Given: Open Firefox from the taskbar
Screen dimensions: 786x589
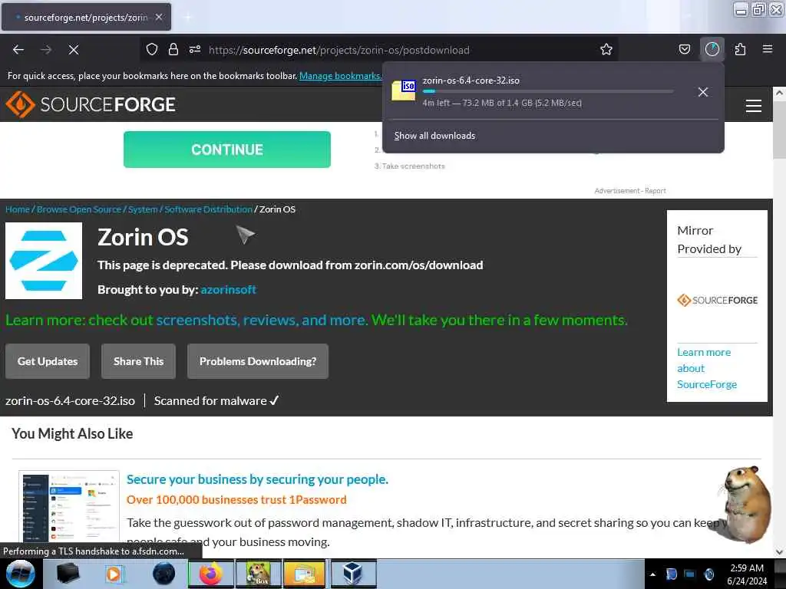Looking at the screenshot, I should 211,574.
